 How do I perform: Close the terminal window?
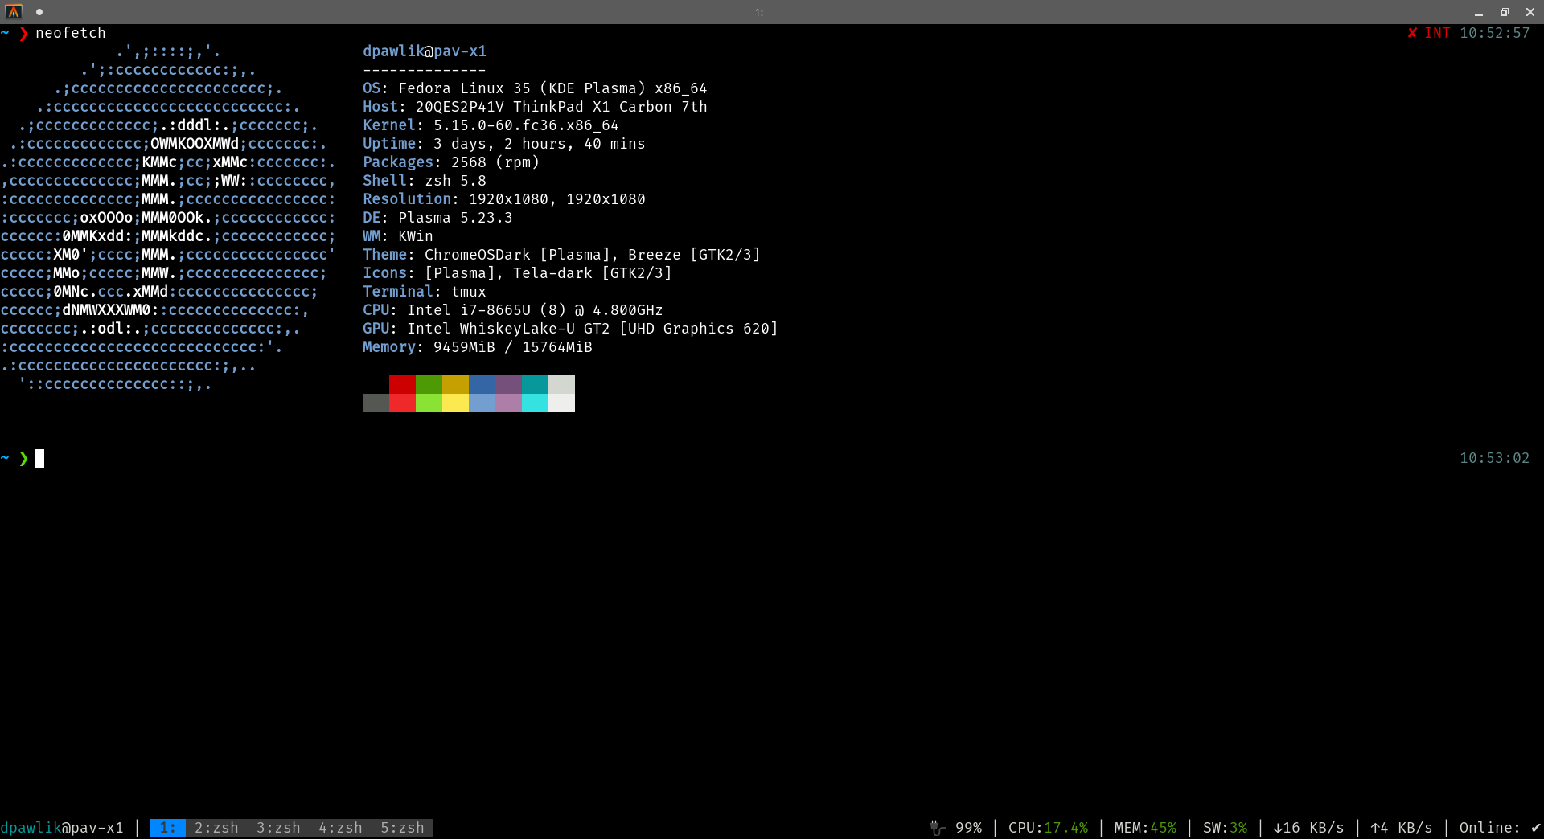click(1530, 12)
